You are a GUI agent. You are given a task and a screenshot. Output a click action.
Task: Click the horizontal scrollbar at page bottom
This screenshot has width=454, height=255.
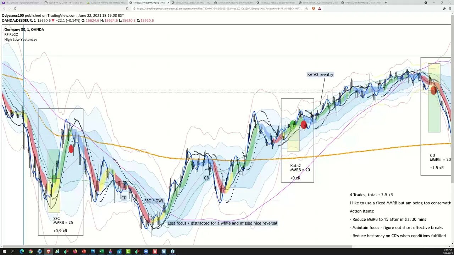[x=177, y=246]
